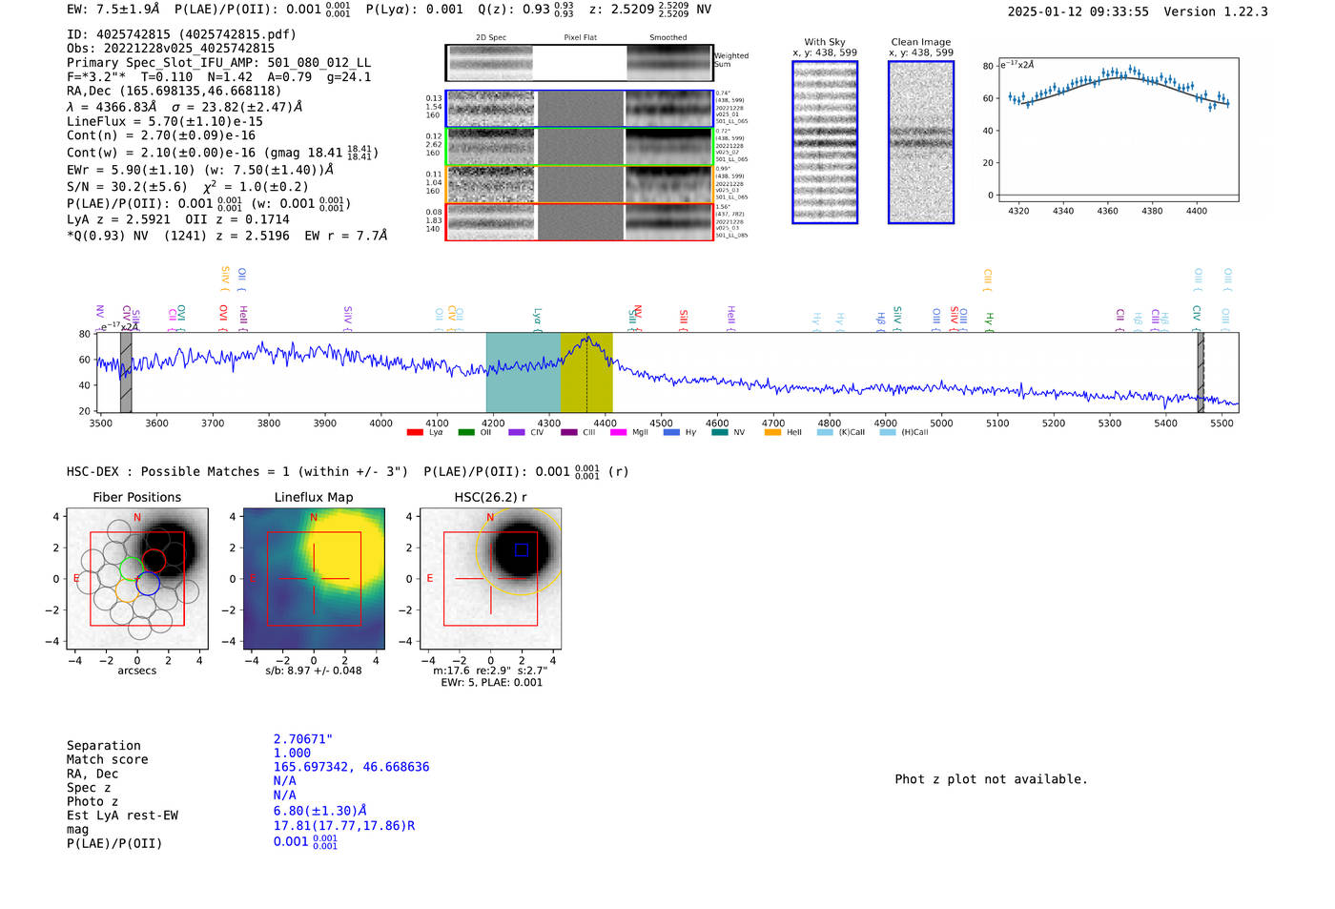Click the 'ID: 4025742815 (4025742815.pdf)' line
Screen dimensions: 1335x909
click(181, 33)
